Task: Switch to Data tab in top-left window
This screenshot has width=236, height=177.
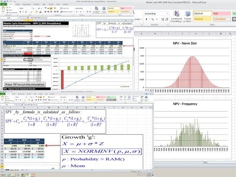Action: point(44,4)
